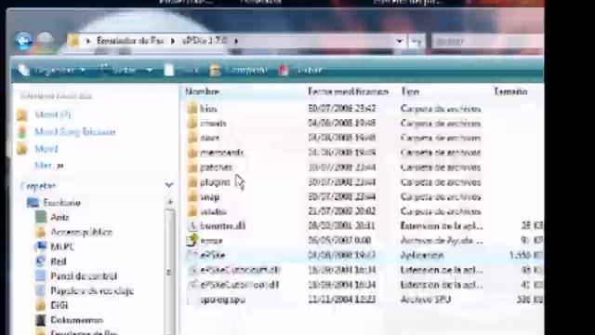Click the Abrir toolbar button

click(x=181, y=71)
